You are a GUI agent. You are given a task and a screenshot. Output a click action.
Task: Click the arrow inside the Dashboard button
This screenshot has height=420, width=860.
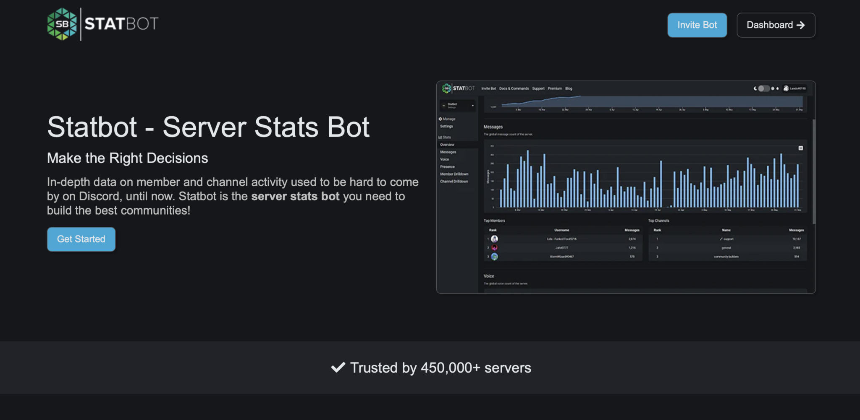(x=801, y=25)
